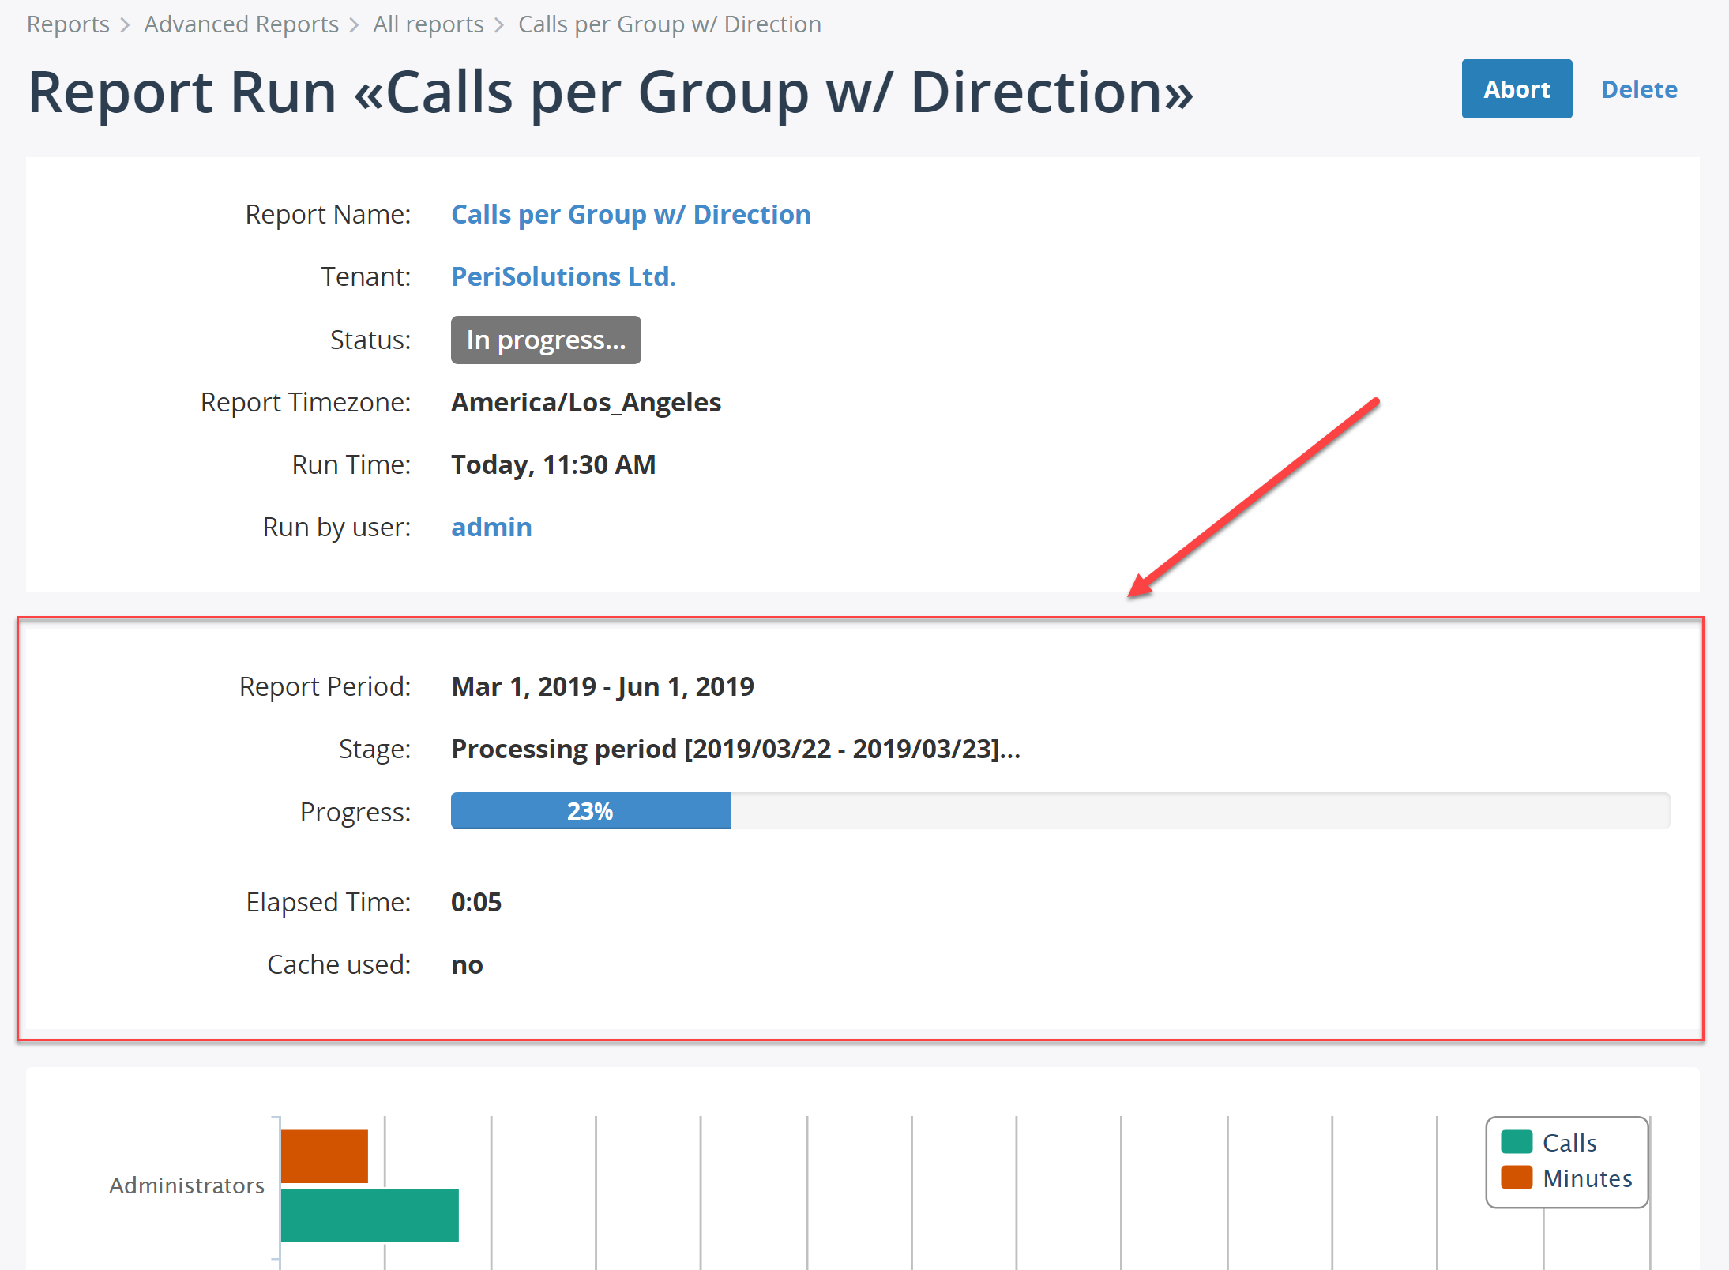This screenshot has width=1729, height=1270.
Task: Navigate to the Advanced Reports breadcrumb
Action: coord(239,23)
